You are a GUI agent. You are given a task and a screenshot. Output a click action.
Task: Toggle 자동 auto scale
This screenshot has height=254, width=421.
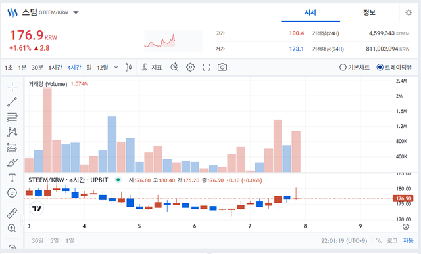click(x=408, y=241)
